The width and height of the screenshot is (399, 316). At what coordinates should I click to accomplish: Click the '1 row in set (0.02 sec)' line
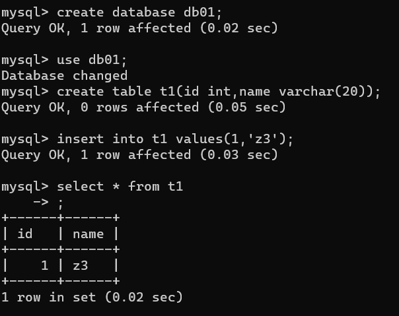coord(92,297)
